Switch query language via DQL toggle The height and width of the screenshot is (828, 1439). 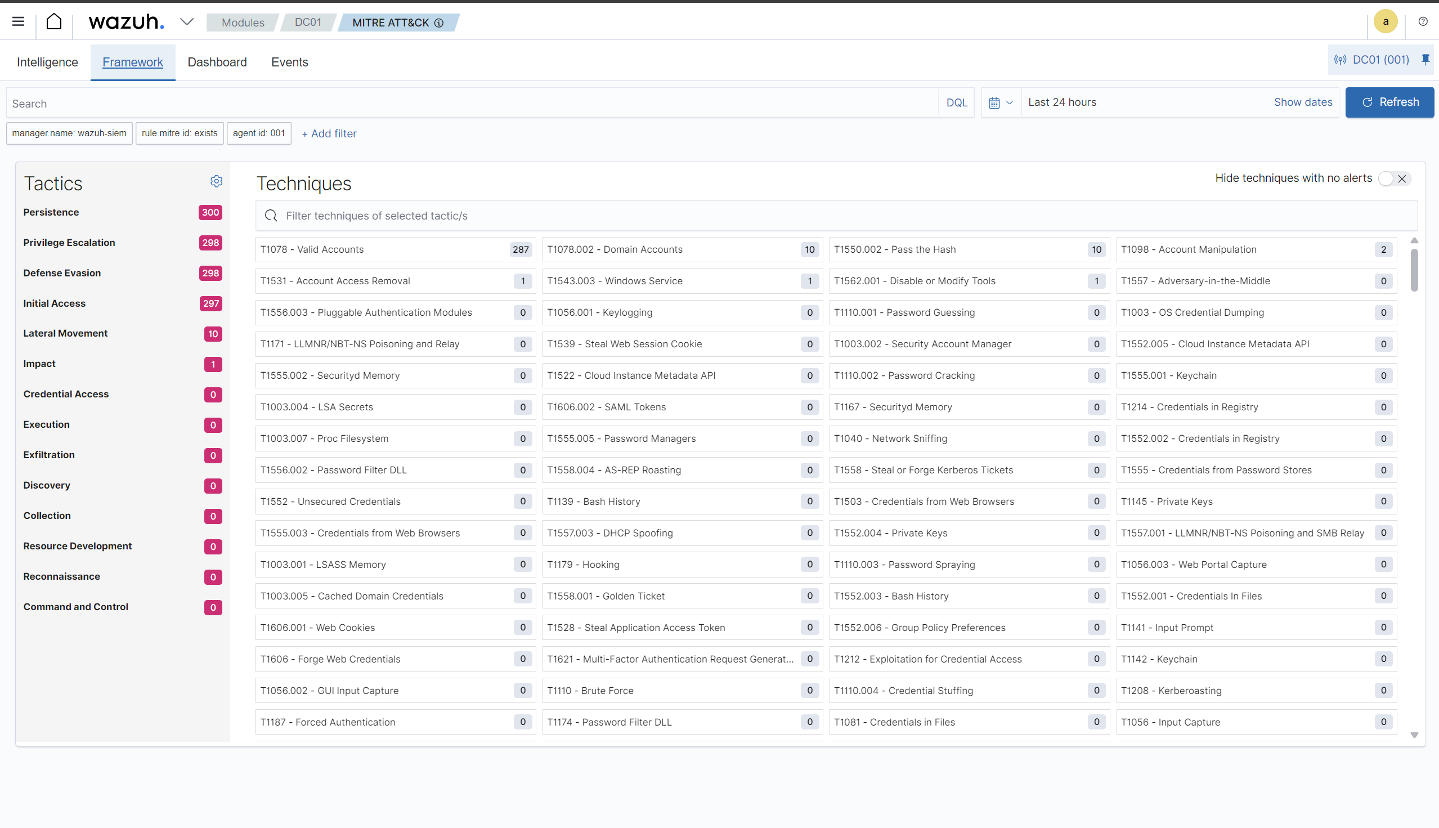coord(956,102)
